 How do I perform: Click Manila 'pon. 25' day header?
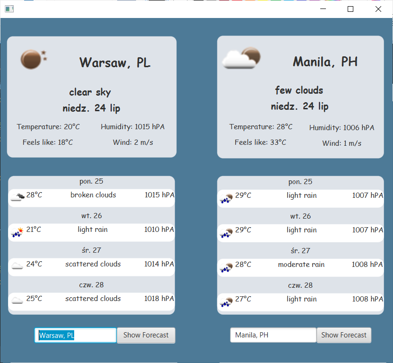pos(300,182)
